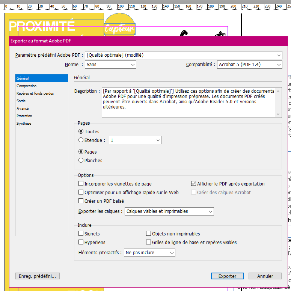Enable Créer un PDF balisé
291x291 pixels.
pyautogui.click(x=81, y=201)
